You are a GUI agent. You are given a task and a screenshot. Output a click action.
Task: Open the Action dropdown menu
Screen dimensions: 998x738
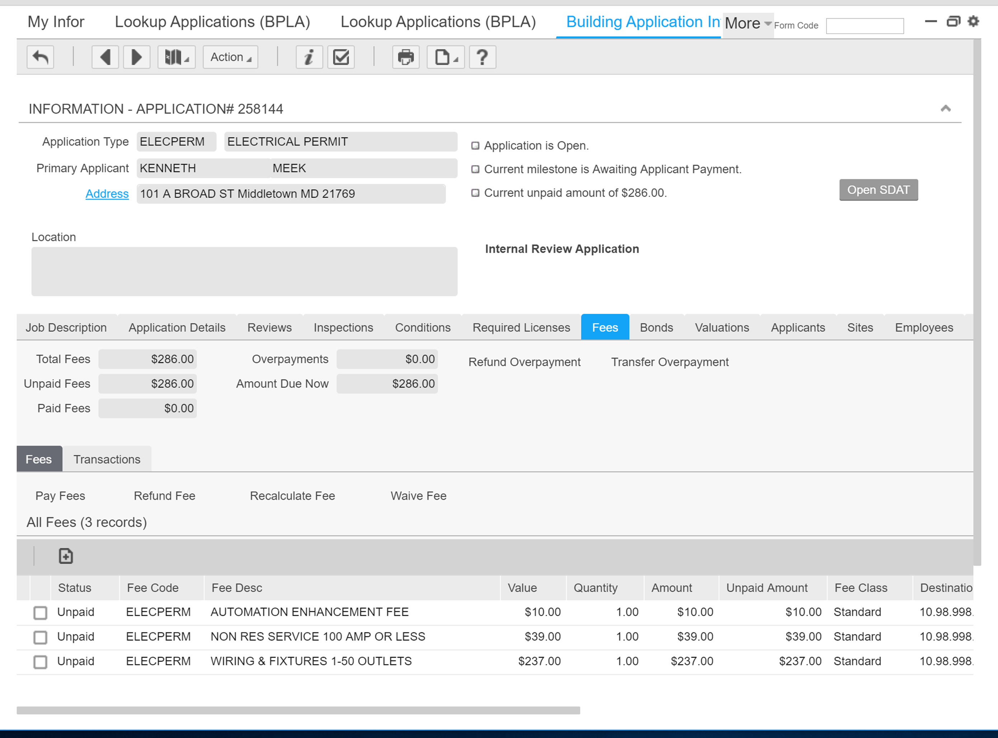pos(231,57)
